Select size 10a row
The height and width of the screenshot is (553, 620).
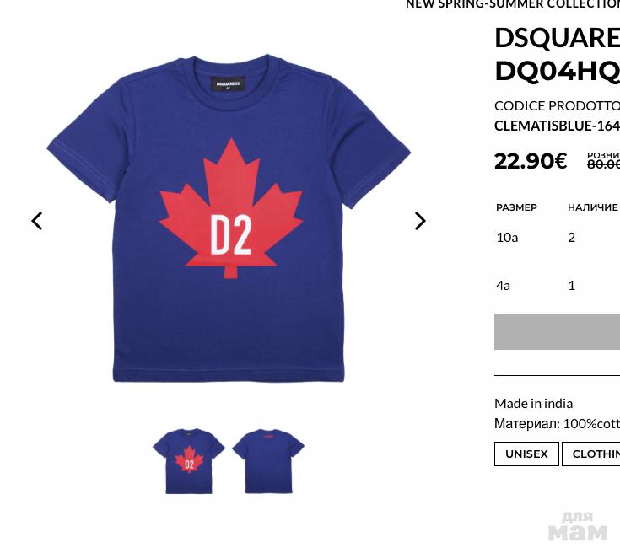click(x=557, y=238)
